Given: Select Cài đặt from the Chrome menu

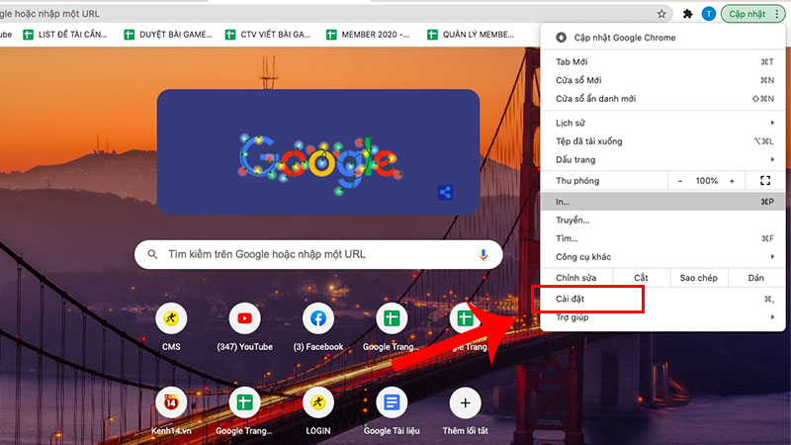Looking at the screenshot, I should (x=588, y=298).
